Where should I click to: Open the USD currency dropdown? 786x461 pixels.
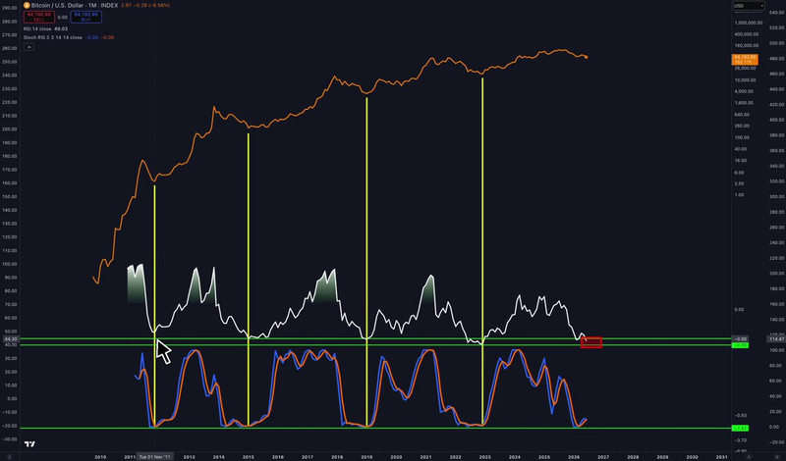(x=749, y=6)
